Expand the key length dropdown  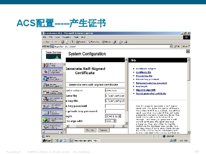click(119, 116)
